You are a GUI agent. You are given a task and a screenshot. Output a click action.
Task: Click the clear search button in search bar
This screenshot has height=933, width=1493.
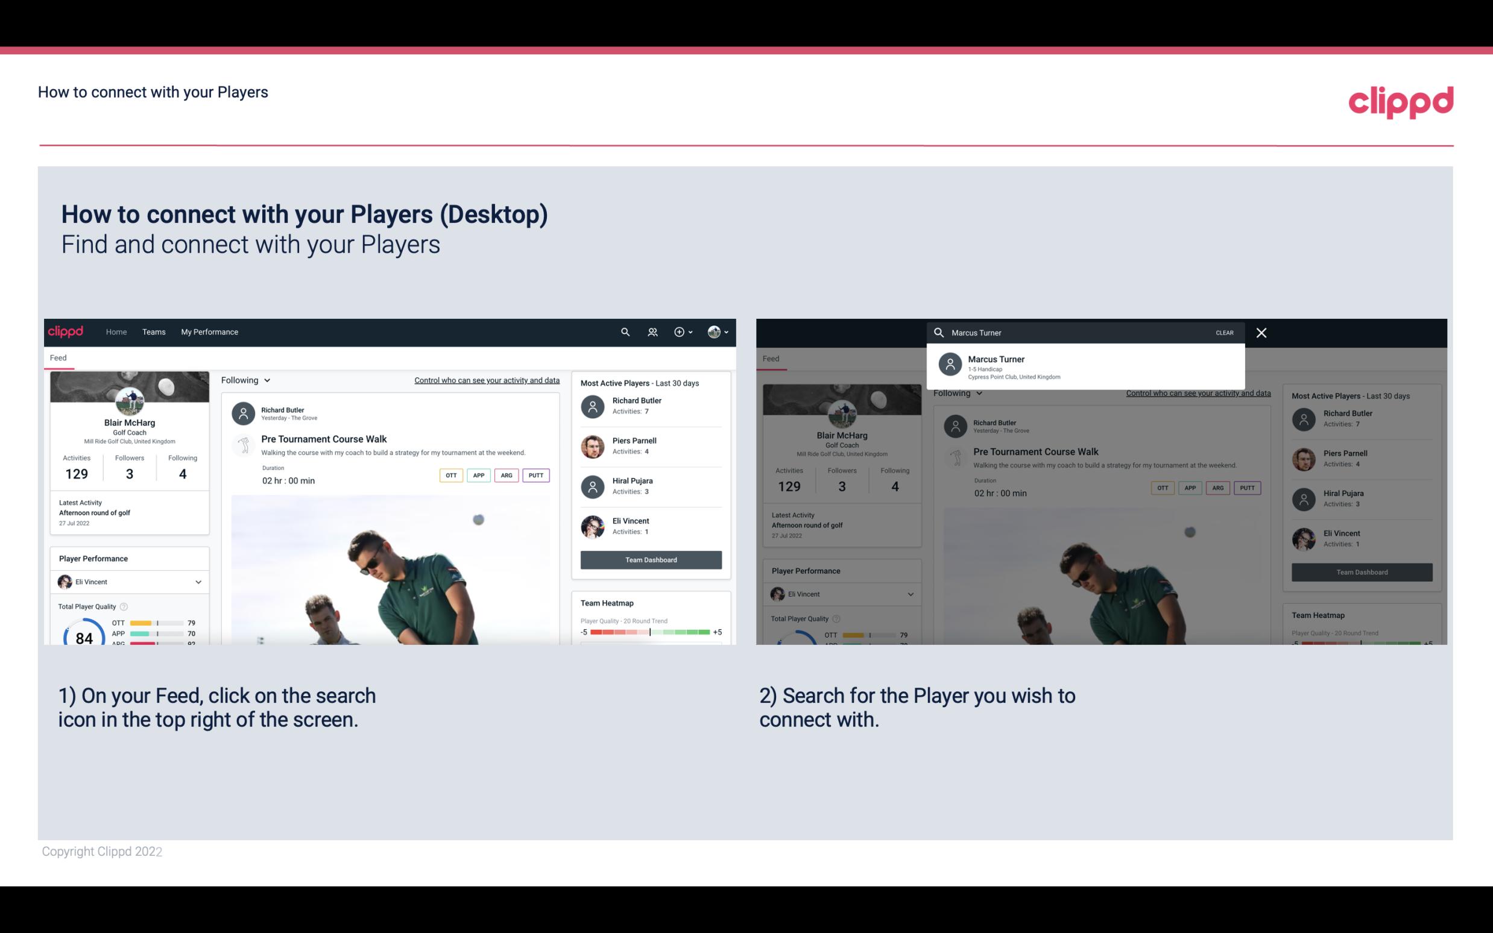(x=1223, y=332)
